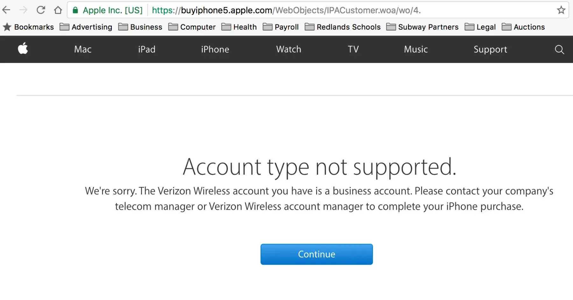
Task: Click the browser back arrow
Action: coord(6,10)
